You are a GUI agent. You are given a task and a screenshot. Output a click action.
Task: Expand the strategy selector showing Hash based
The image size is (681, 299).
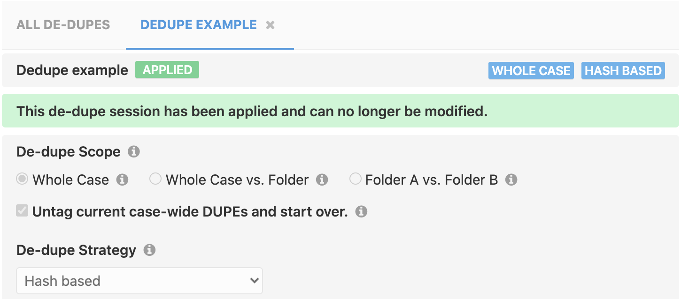pyautogui.click(x=139, y=280)
